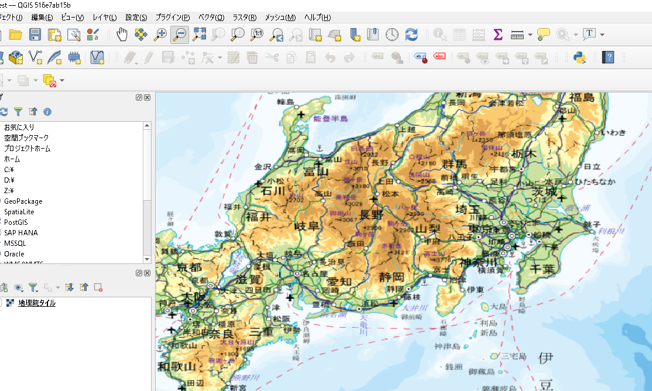Click the browser panel scroll-down arrow
The width and height of the screenshot is (652, 391).
click(x=147, y=259)
